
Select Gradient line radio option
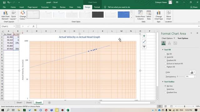tap(165, 92)
